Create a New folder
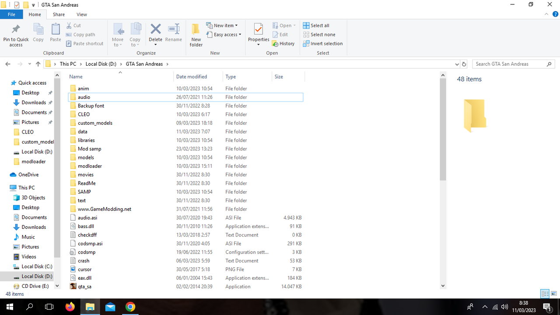The height and width of the screenshot is (315, 560). 196,35
